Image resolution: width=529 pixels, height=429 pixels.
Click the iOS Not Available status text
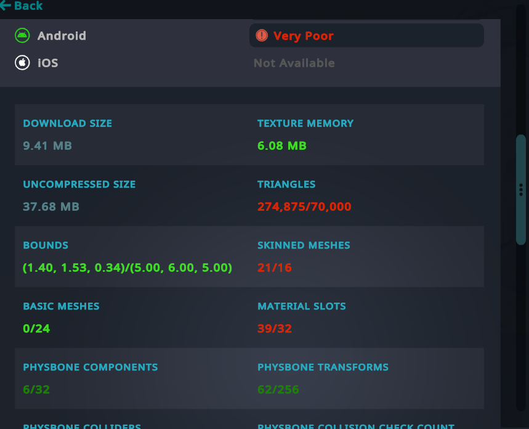coord(294,63)
